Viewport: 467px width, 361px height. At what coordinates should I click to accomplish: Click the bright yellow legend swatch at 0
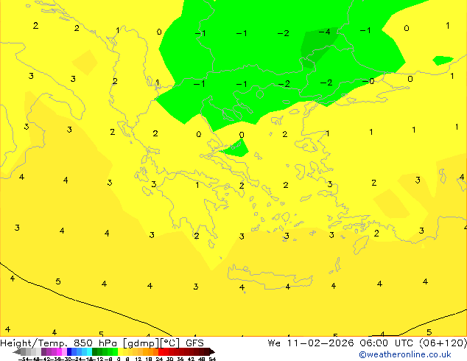click(x=120, y=352)
